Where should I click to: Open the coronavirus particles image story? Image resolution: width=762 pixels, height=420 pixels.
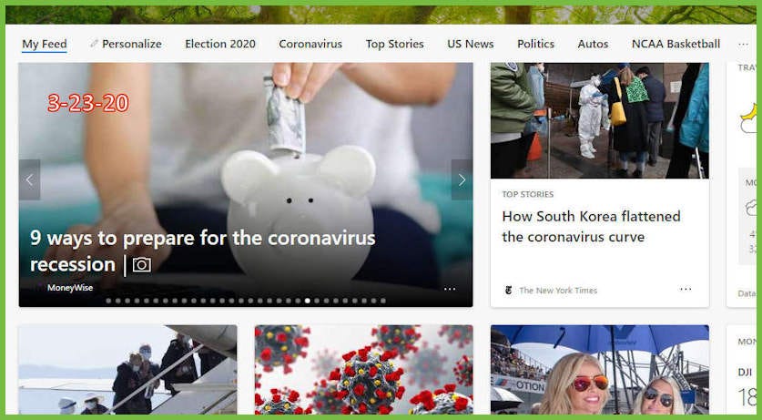click(363, 370)
